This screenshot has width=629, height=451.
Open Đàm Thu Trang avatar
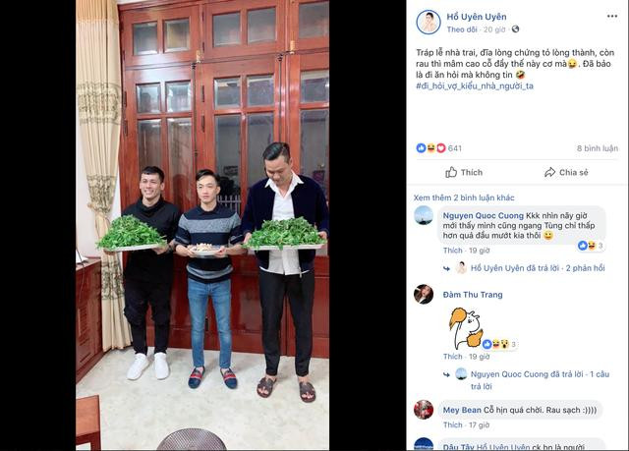coord(424,294)
